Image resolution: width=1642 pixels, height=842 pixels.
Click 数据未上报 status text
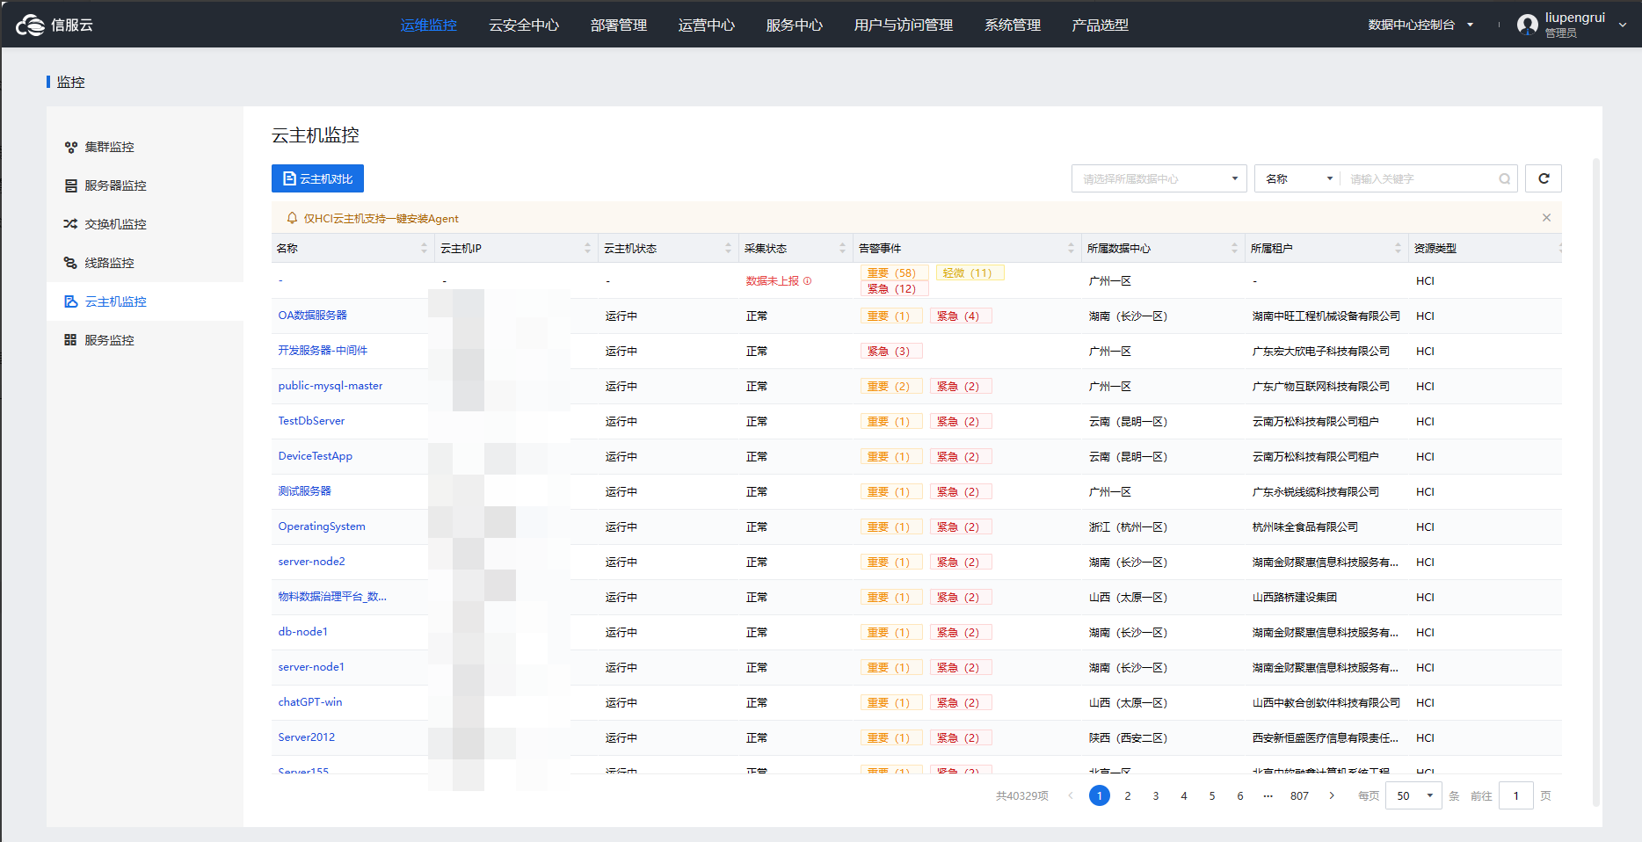coord(772,281)
